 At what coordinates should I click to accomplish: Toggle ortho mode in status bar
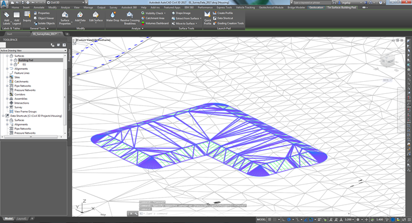(x=284, y=220)
